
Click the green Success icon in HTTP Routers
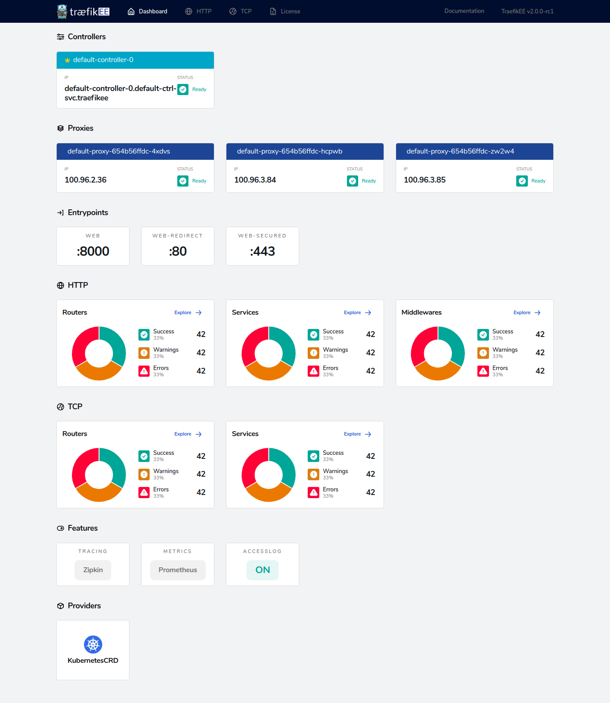tap(144, 334)
